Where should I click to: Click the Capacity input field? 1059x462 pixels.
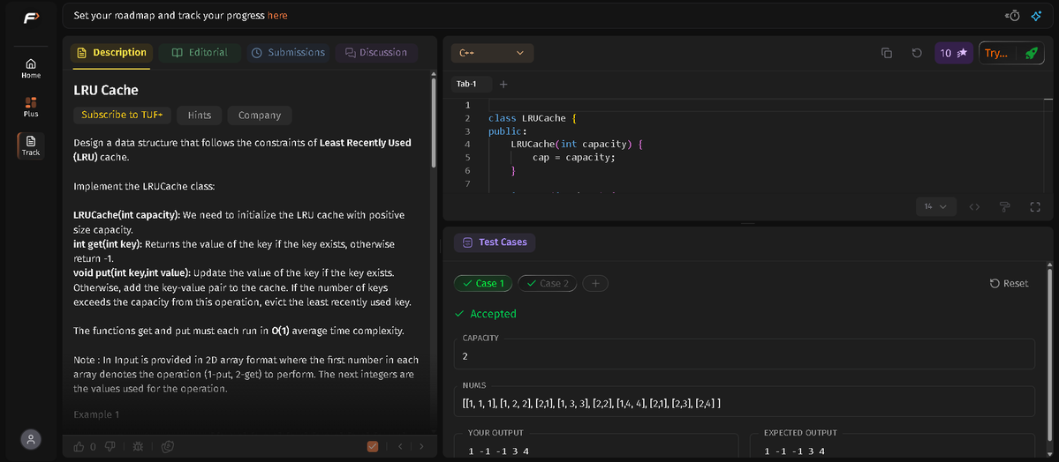click(x=745, y=356)
